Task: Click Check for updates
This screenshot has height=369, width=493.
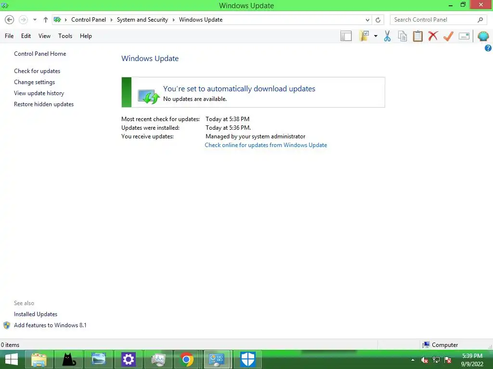Action: coord(37,71)
